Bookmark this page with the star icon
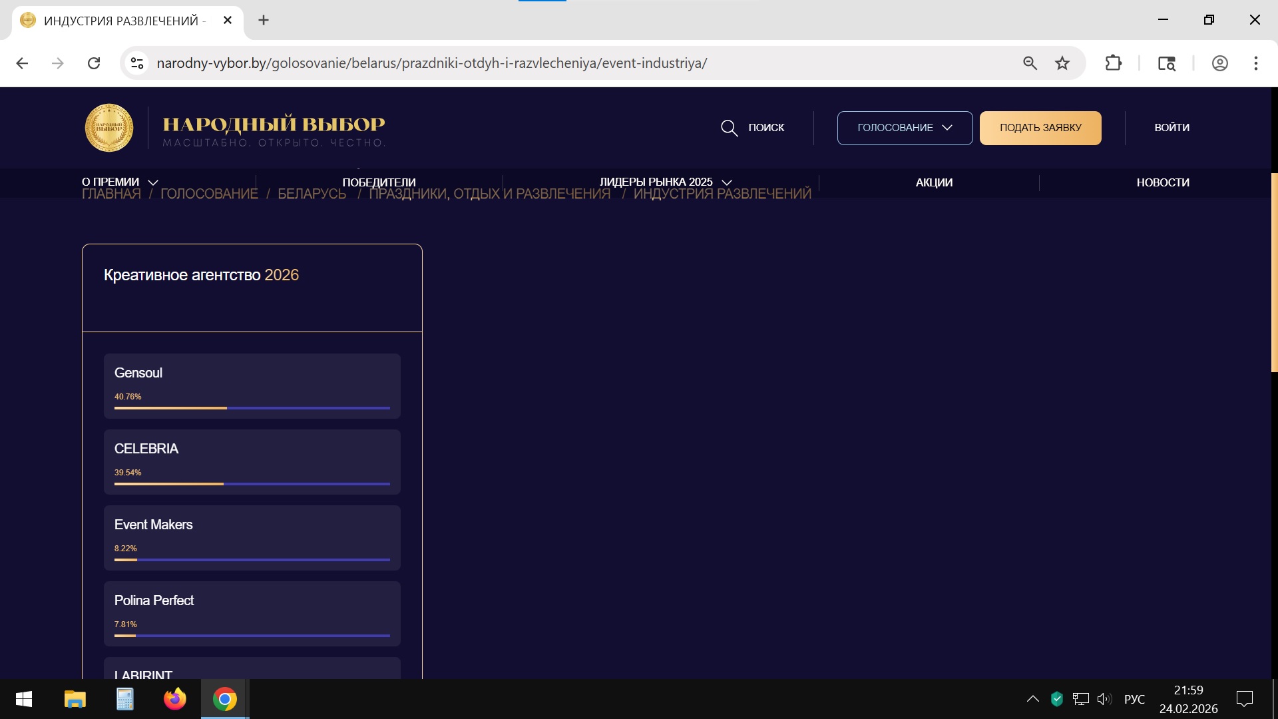 (1062, 63)
